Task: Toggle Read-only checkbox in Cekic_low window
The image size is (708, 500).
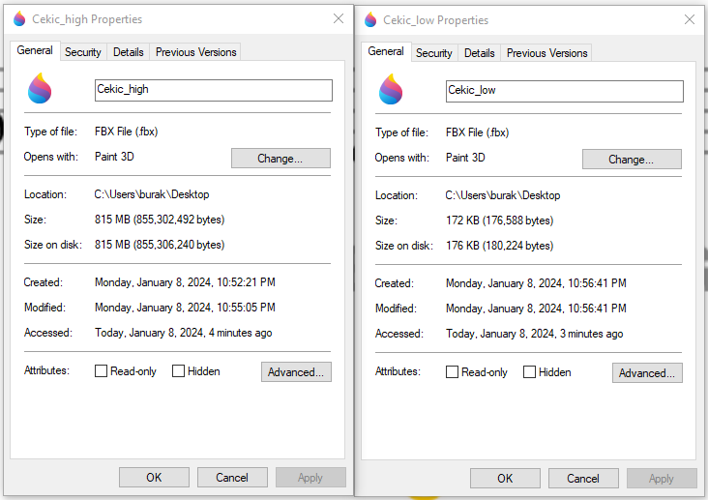Action: (452, 372)
